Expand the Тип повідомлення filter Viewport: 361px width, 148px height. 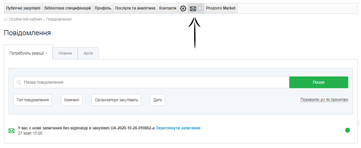[33, 100]
